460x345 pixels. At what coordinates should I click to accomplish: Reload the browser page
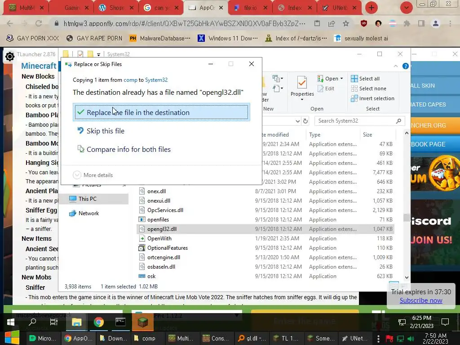coord(39,23)
